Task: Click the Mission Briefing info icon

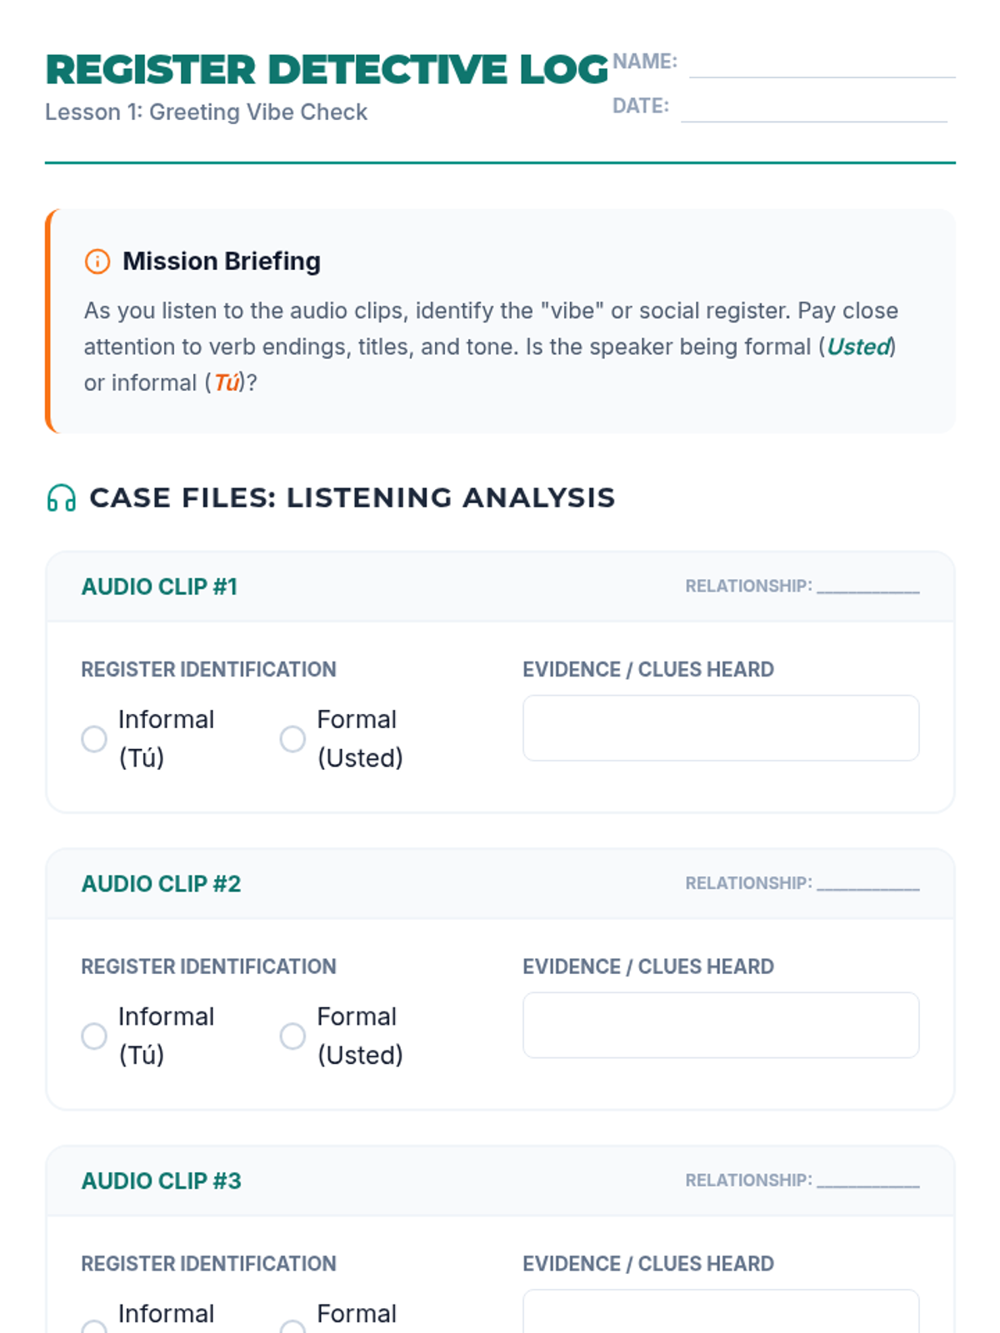Action: point(97,262)
